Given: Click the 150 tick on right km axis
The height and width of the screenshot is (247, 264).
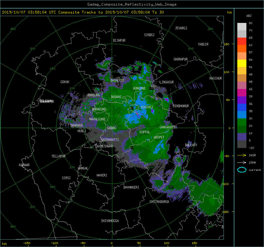Looking at the screenshot, I should [226, 44].
